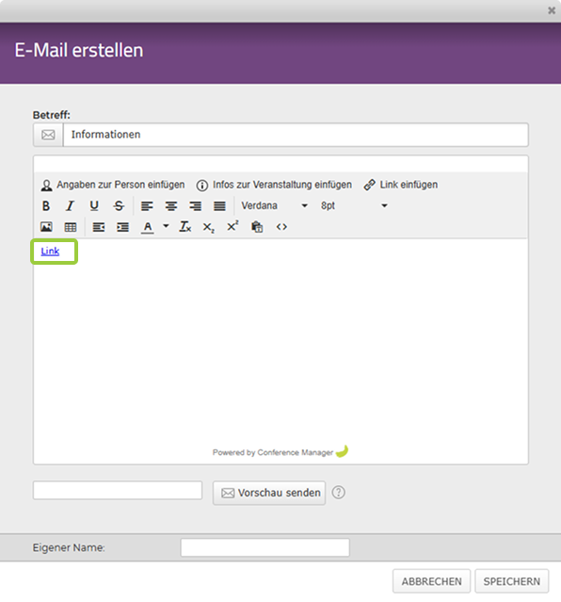Center align the text

[x=171, y=206]
